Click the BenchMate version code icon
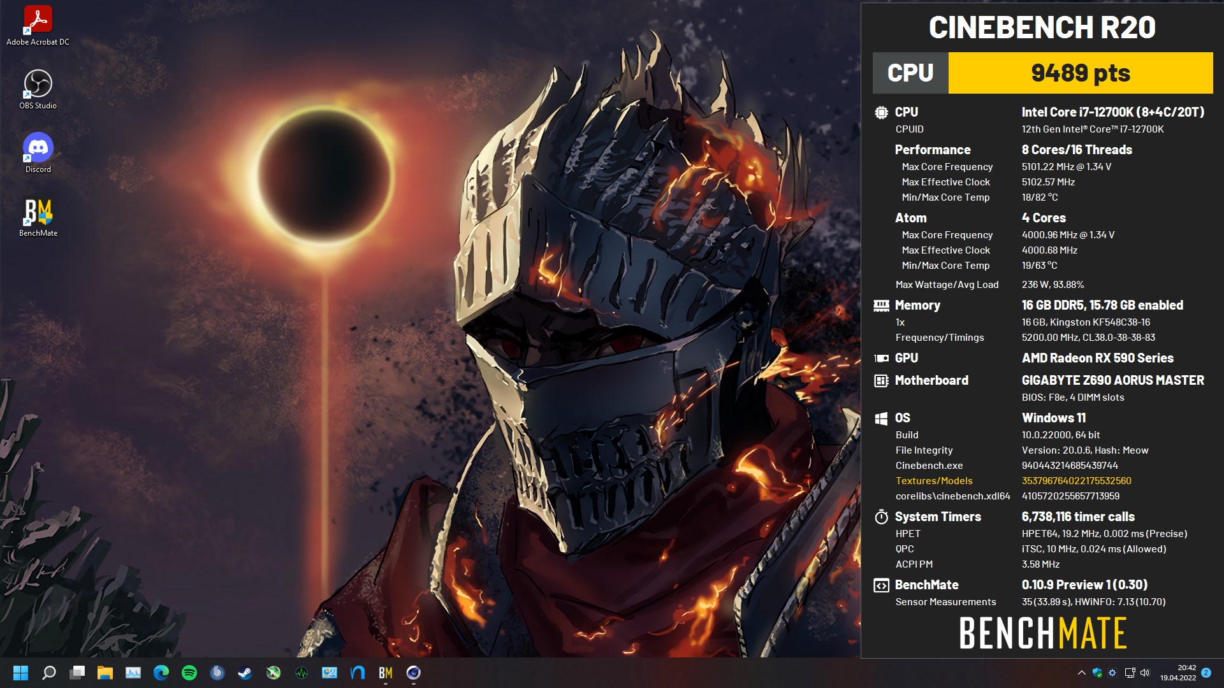1224x688 pixels. click(x=881, y=585)
